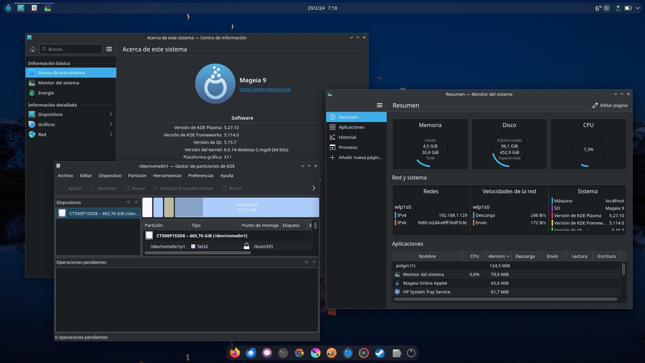Click the partition table horizontal scrollbar

198,253
